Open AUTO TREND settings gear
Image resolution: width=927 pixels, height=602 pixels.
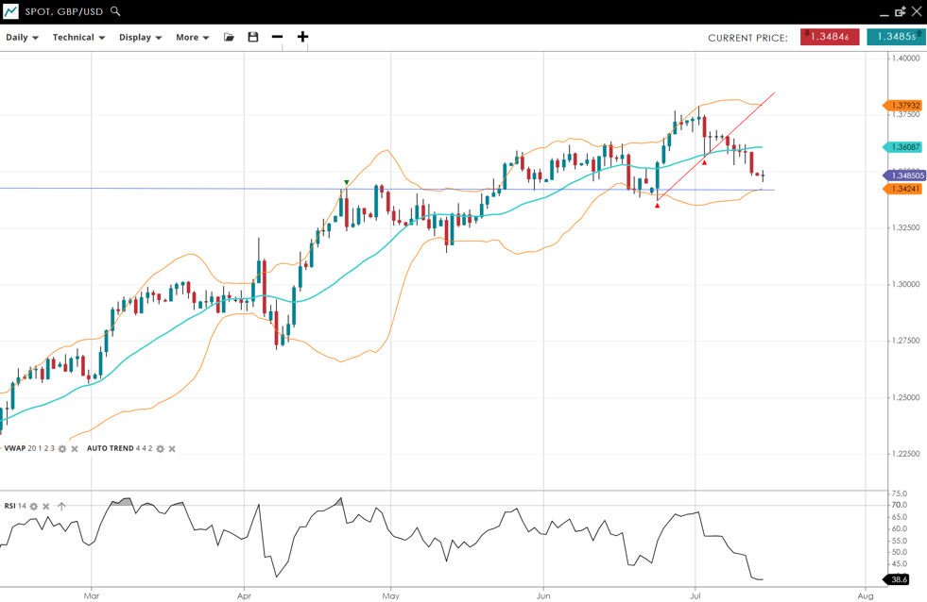pos(160,449)
